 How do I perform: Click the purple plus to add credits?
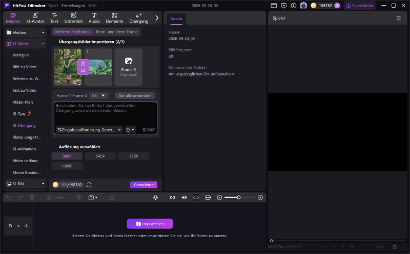click(x=337, y=6)
